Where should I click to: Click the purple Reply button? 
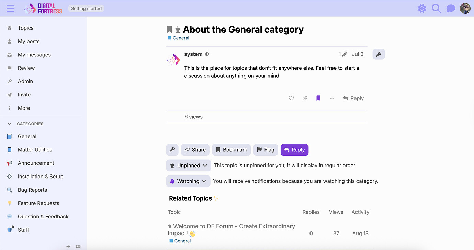294,150
